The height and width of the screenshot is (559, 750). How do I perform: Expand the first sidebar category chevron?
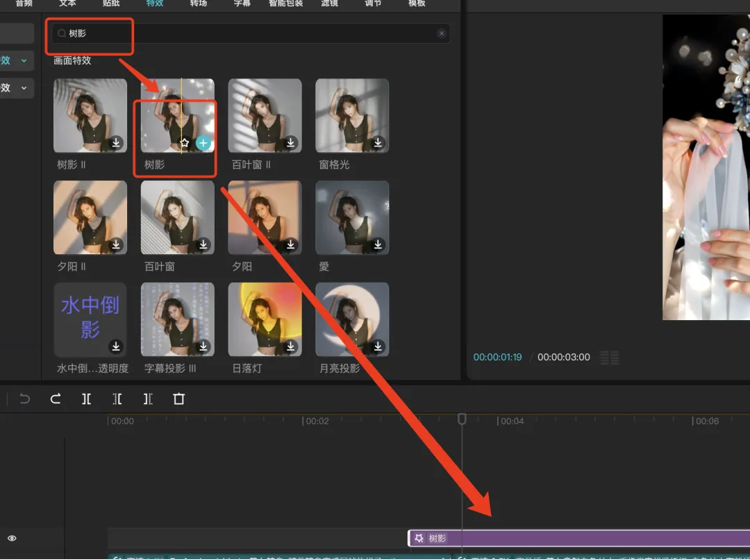(x=24, y=60)
